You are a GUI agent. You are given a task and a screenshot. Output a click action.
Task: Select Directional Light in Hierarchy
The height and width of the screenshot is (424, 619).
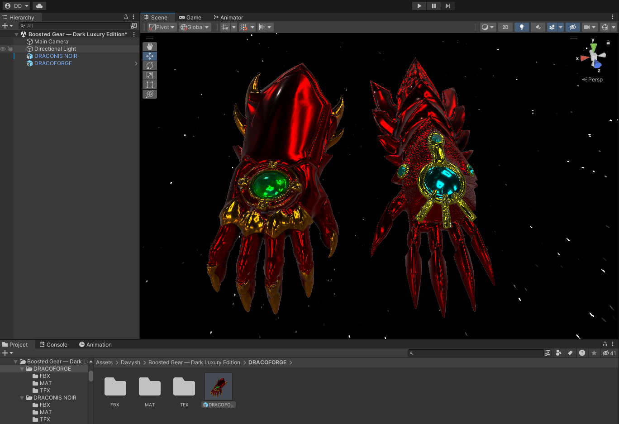click(x=55, y=49)
